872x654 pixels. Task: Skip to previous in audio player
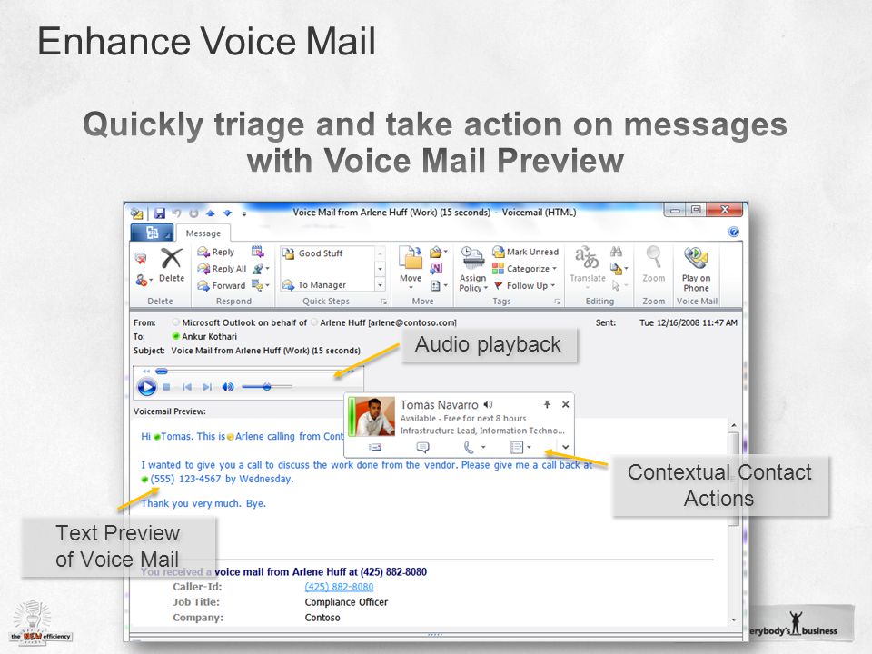tap(187, 387)
